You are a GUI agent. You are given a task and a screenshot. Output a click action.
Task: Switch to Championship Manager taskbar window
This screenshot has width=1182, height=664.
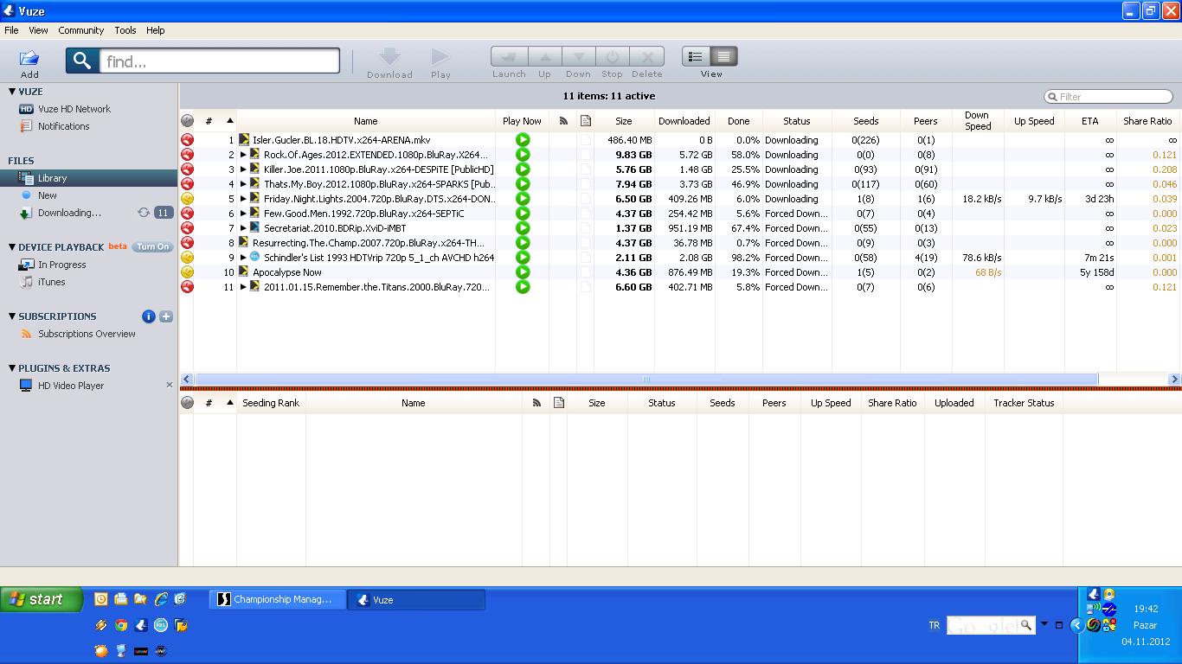click(x=278, y=599)
